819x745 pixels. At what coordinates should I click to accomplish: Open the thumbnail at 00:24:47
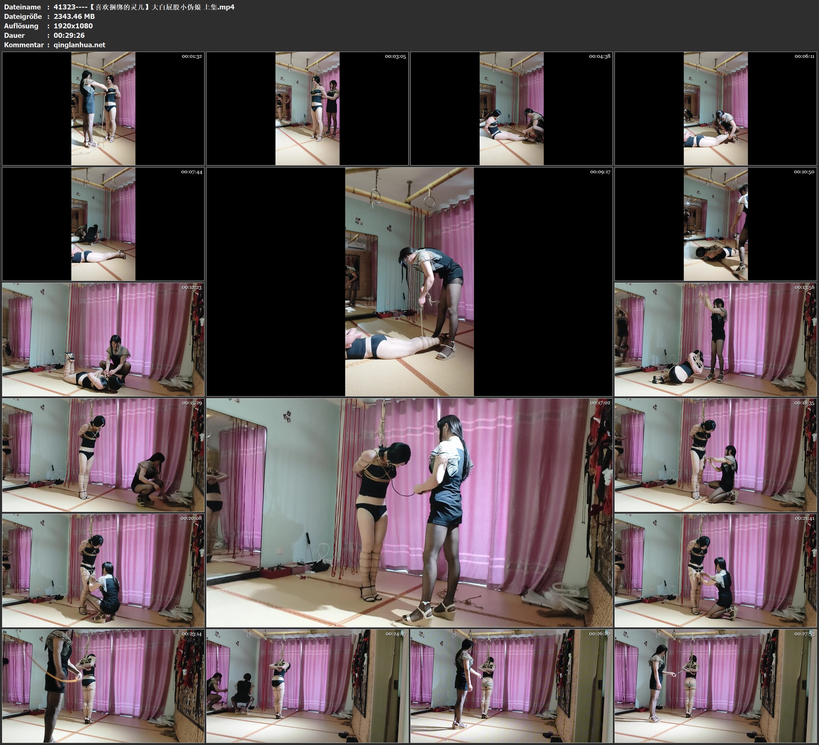coord(307,686)
